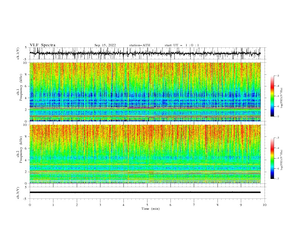
Task: Click the '0' tick on time axis
Action: (30, 205)
